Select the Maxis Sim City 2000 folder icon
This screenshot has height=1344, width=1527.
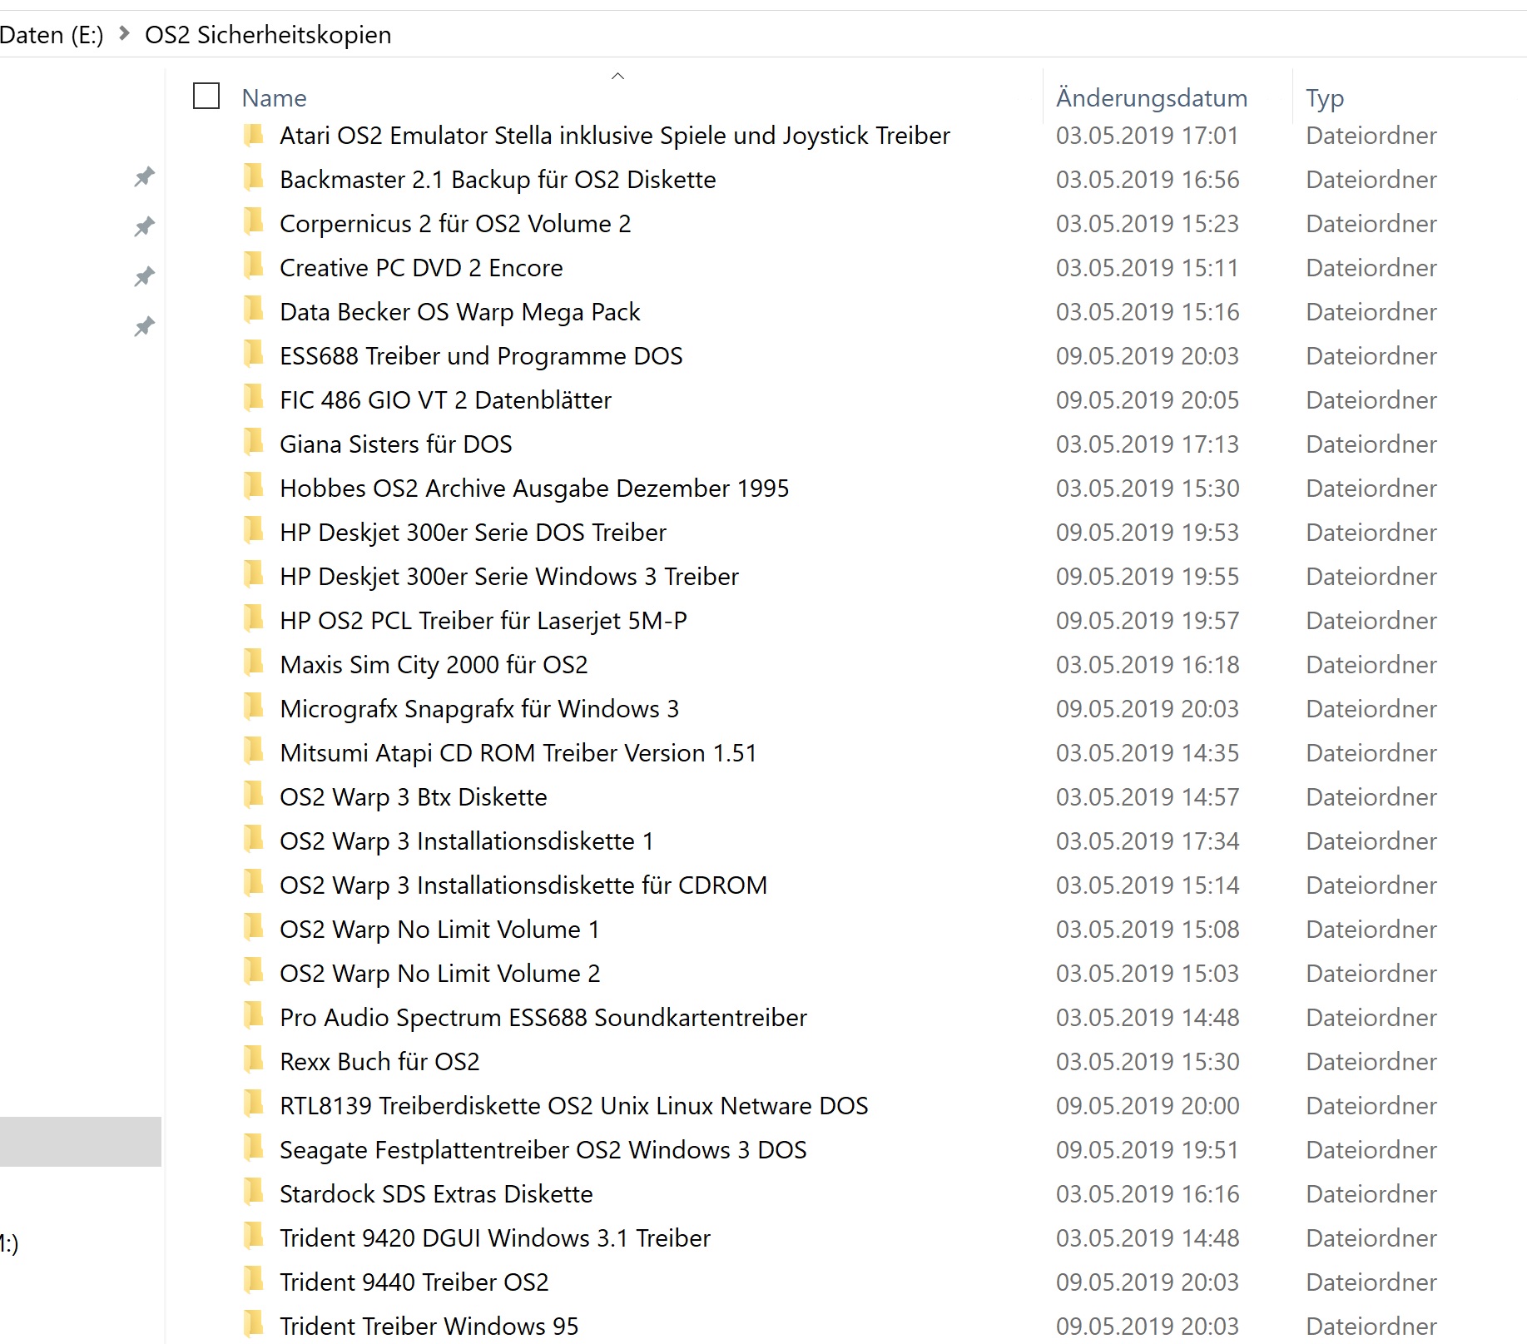(x=254, y=664)
